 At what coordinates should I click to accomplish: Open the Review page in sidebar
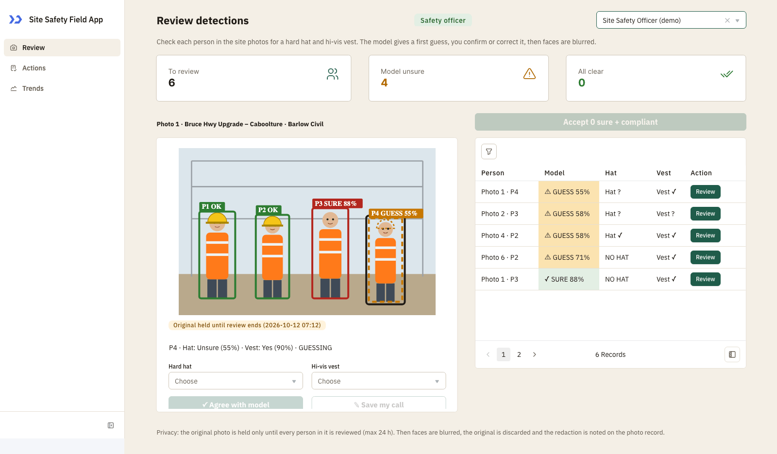pyautogui.click(x=62, y=48)
